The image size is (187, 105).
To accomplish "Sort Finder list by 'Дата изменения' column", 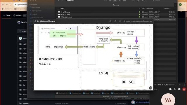I will pyautogui.click(x=147, y=8).
